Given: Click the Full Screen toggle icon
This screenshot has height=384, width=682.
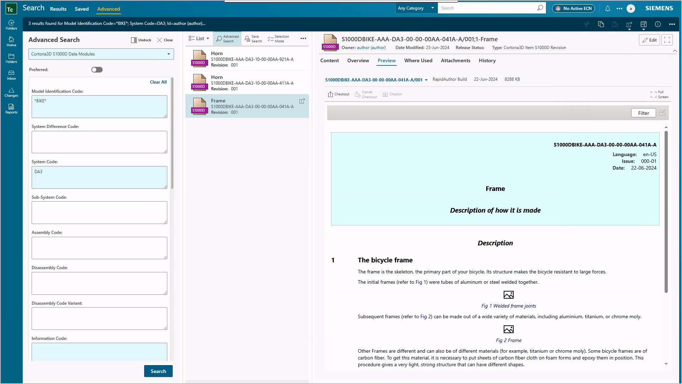Looking at the screenshot, I should 654,94.
